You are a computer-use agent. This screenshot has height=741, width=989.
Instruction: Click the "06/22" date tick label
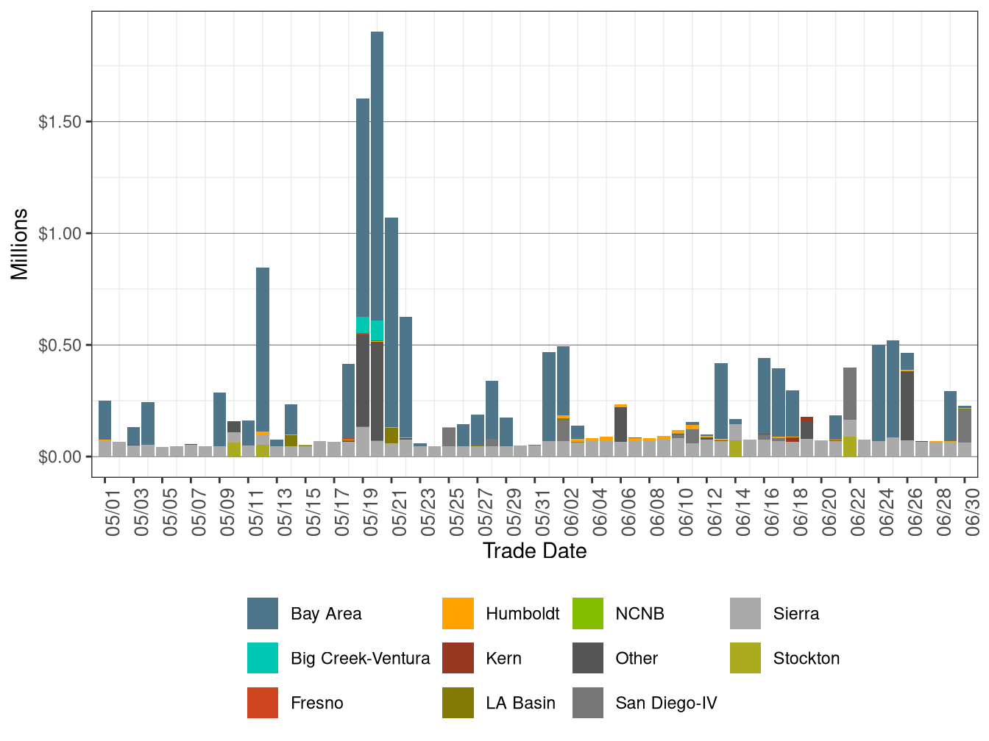858,512
